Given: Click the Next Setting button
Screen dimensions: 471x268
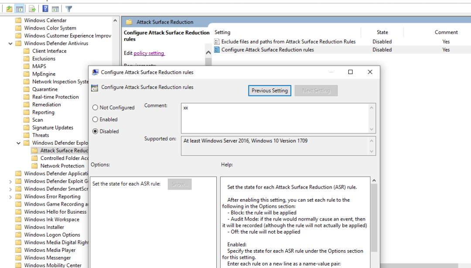Looking at the screenshot, I should [x=316, y=91].
